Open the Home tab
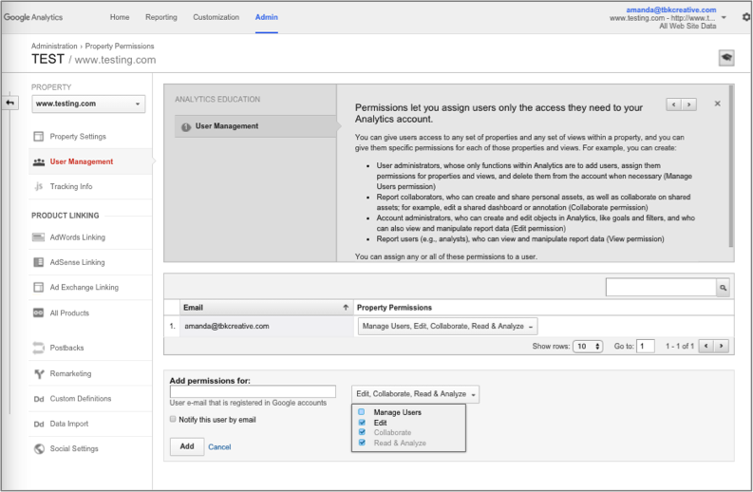 tap(120, 17)
